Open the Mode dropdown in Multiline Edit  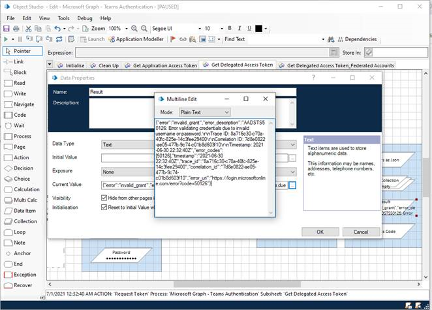pyautogui.click(x=204, y=112)
